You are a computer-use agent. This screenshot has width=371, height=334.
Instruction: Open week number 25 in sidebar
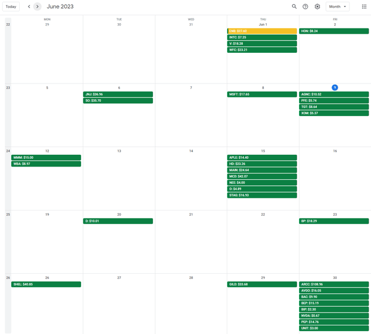click(8, 215)
